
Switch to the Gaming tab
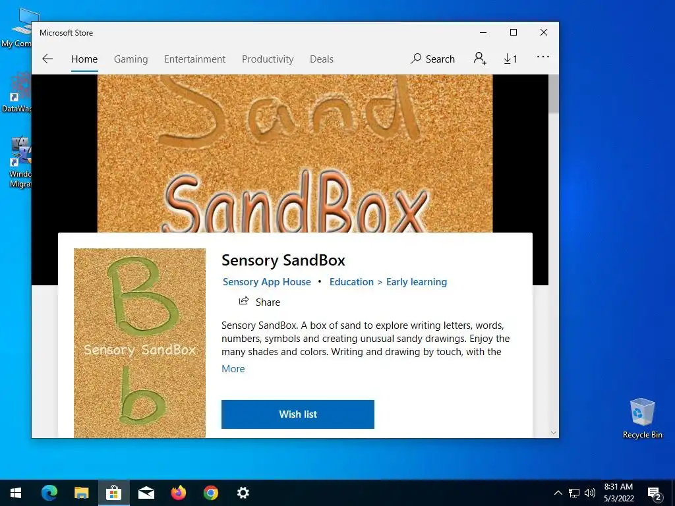131,59
